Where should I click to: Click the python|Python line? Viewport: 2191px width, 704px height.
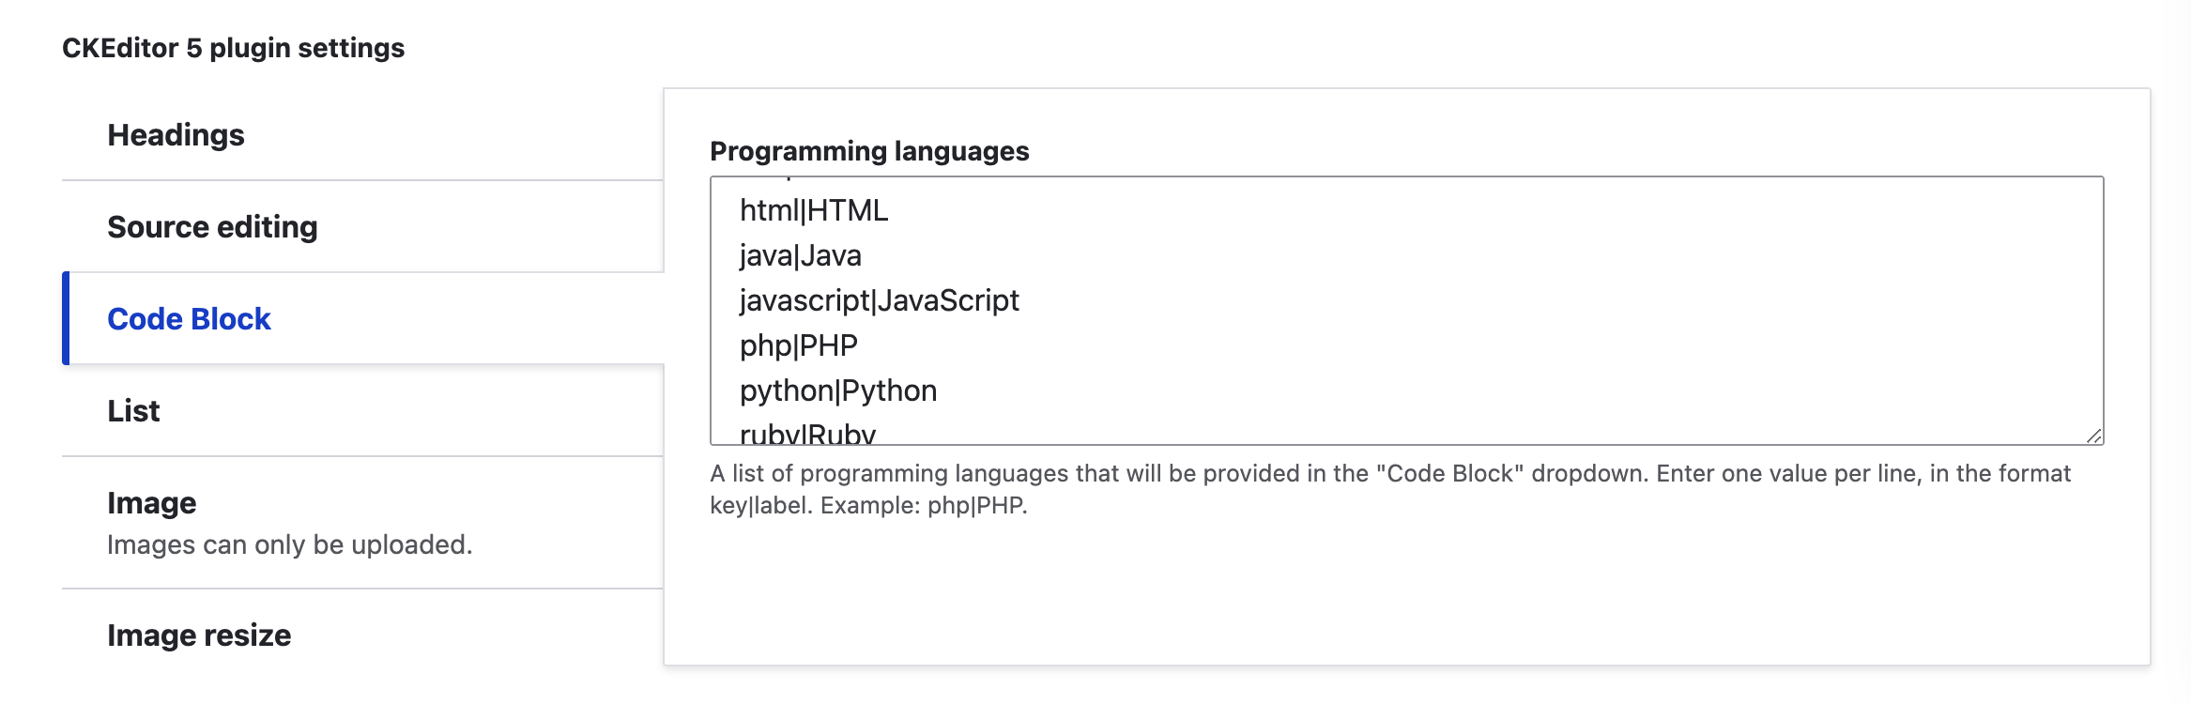[838, 390]
